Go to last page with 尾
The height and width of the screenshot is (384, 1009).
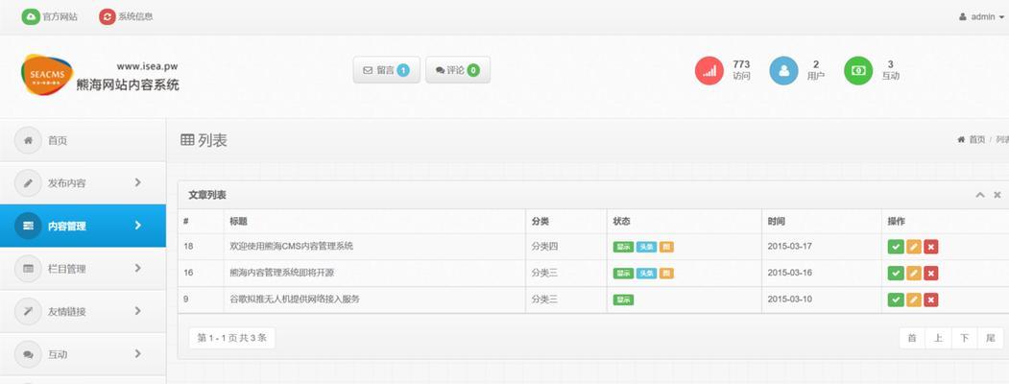click(x=991, y=338)
